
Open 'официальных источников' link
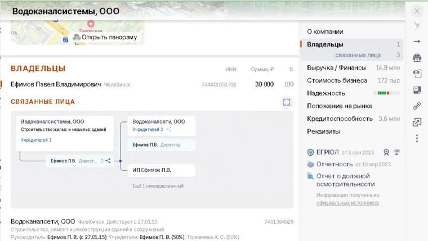(347, 202)
